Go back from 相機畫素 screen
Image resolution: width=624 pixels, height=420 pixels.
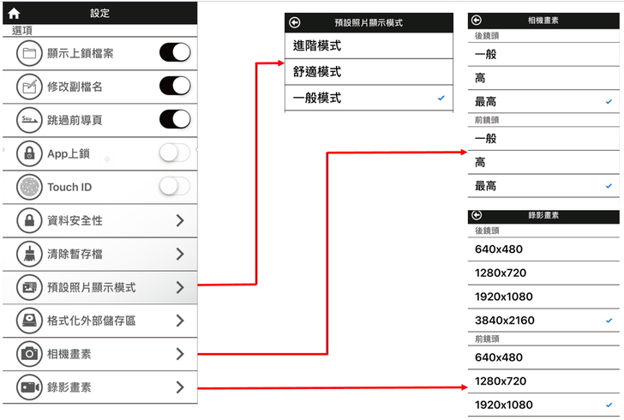pyautogui.click(x=477, y=20)
